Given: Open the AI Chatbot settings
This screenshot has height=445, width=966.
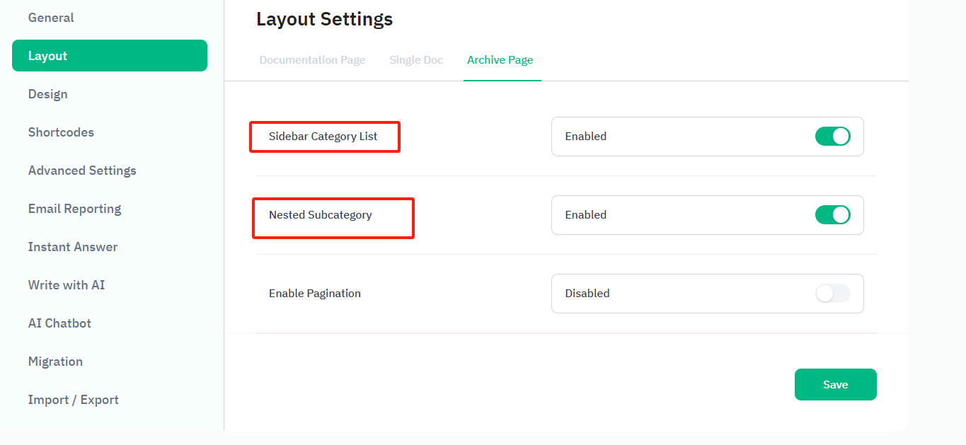Looking at the screenshot, I should [59, 323].
